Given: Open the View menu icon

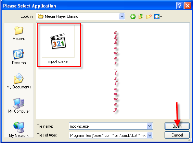Looking at the screenshot, I should click(x=158, y=16).
